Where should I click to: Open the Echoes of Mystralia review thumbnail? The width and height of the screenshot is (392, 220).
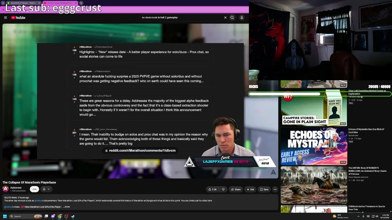coord(314,146)
